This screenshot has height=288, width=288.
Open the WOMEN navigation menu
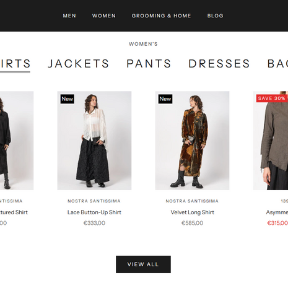[104, 15]
